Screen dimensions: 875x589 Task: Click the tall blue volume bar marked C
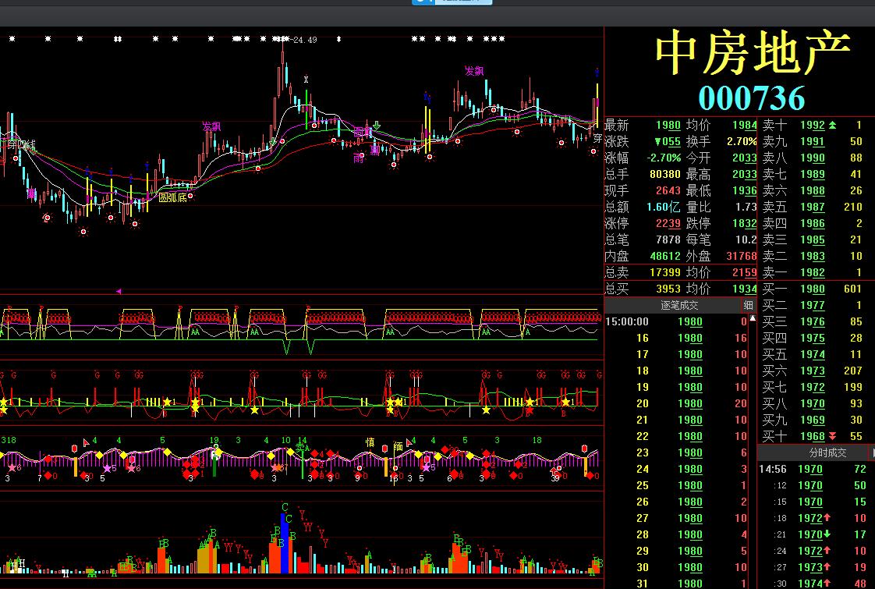coord(285,543)
